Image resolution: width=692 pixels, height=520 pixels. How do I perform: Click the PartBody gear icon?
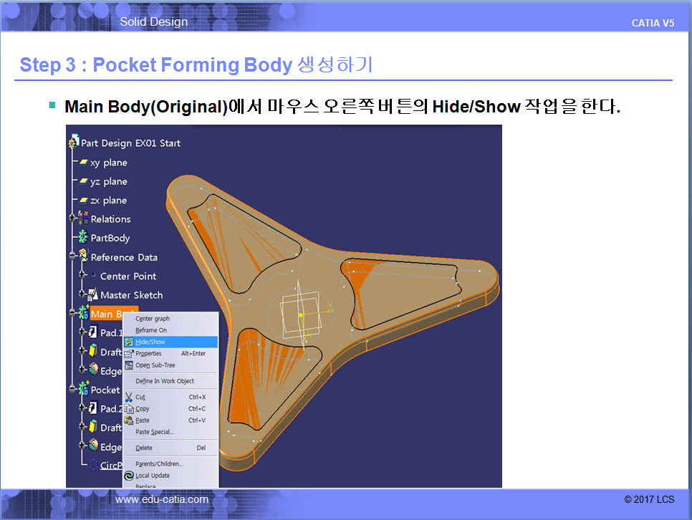tap(83, 238)
